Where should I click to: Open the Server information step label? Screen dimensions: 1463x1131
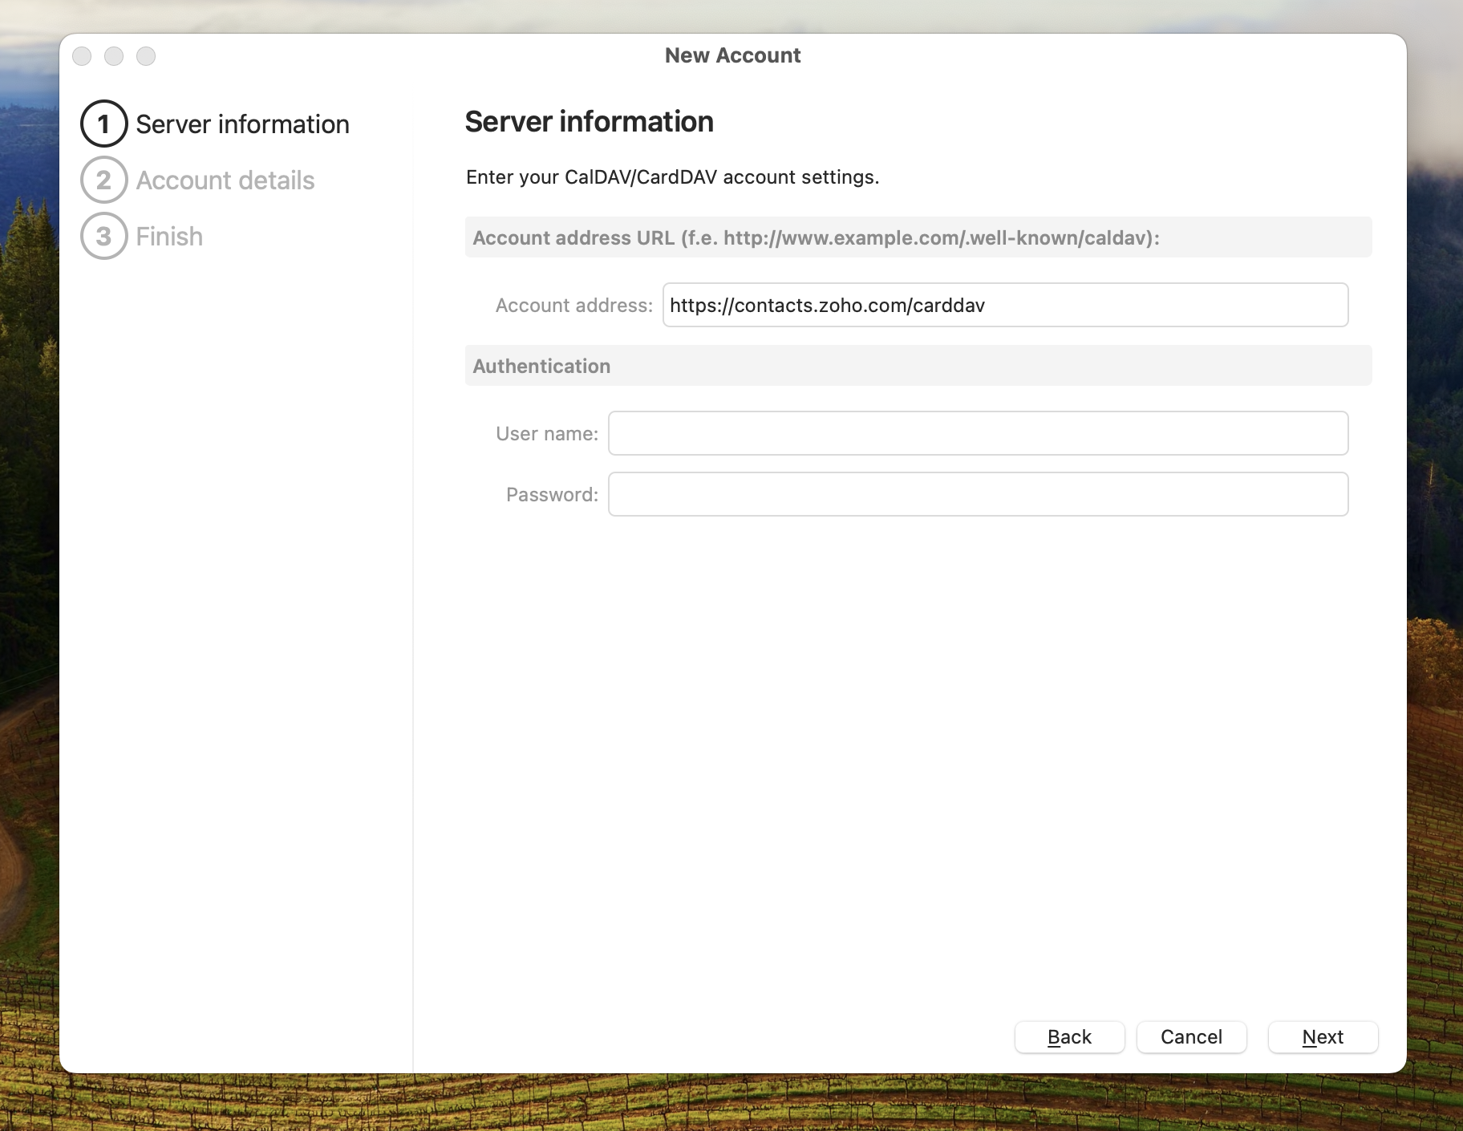[x=242, y=124]
